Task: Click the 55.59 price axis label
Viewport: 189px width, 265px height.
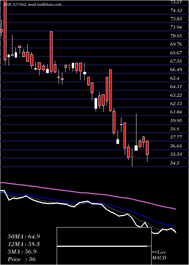Action: coord(177,154)
